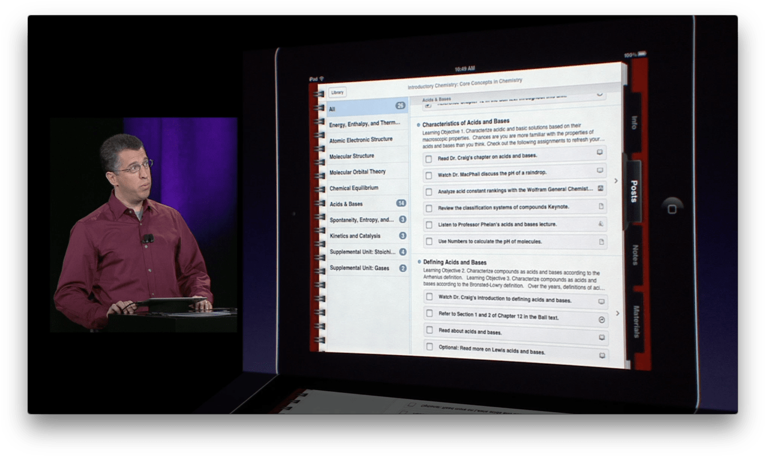Go back to the Library
The height and width of the screenshot is (456, 765).
(x=337, y=92)
